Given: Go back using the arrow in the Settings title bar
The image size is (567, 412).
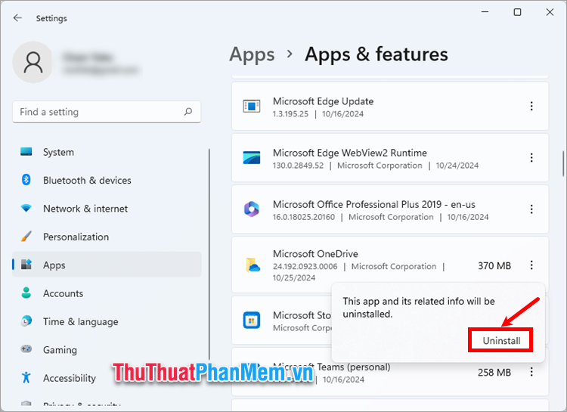Looking at the screenshot, I should [17, 18].
